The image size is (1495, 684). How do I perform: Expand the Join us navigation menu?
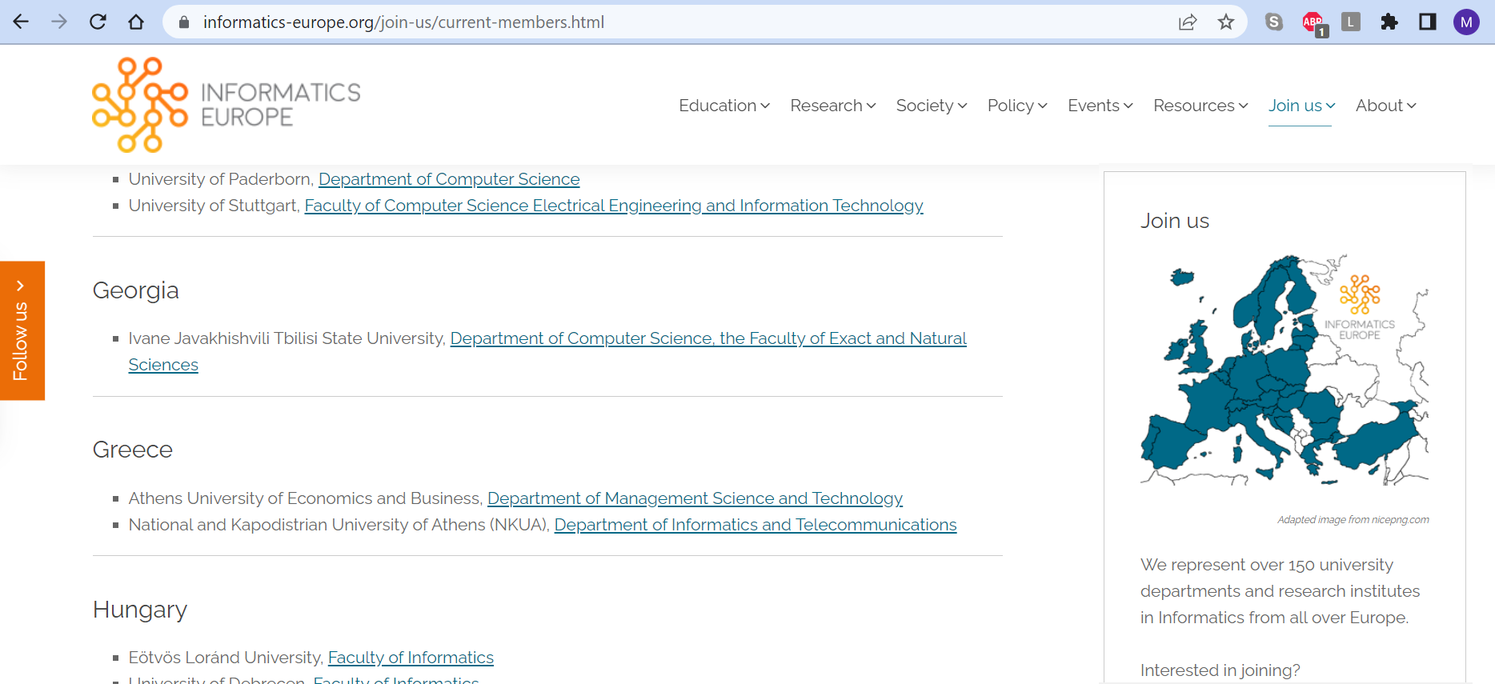pyautogui.click(x=1302, y=106)
